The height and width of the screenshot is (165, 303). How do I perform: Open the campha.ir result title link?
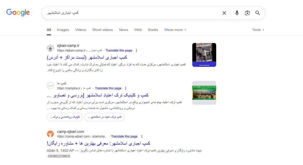click(x=98, y=95)
